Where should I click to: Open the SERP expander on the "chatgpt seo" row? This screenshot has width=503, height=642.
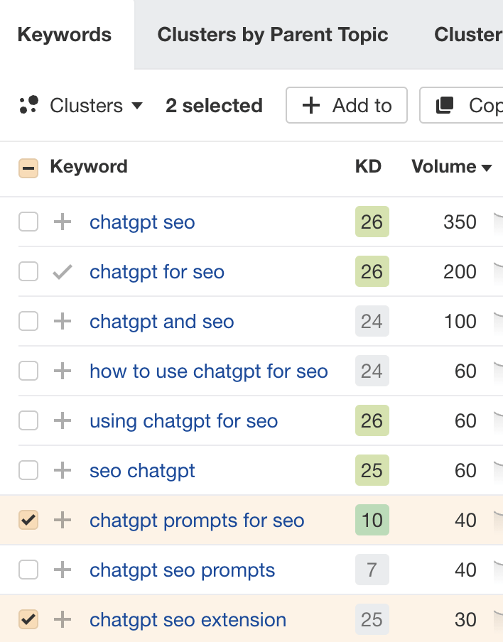(498, 222)
